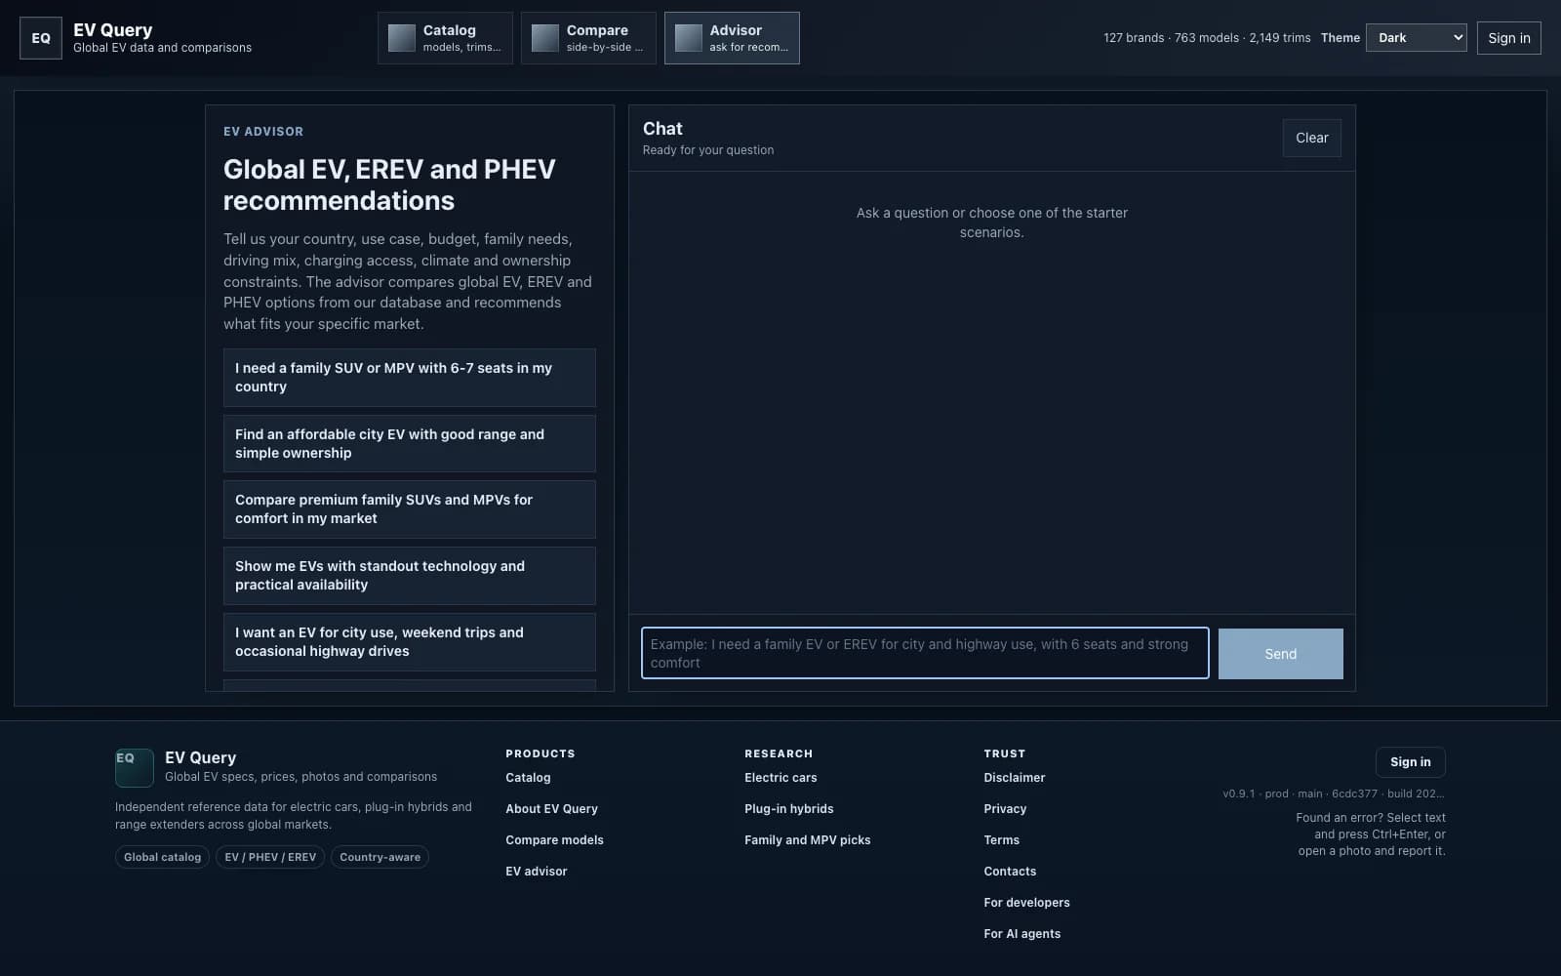Switch to the Advisor tab
The height and width of the screenshot is (976, 1561).
732,38
